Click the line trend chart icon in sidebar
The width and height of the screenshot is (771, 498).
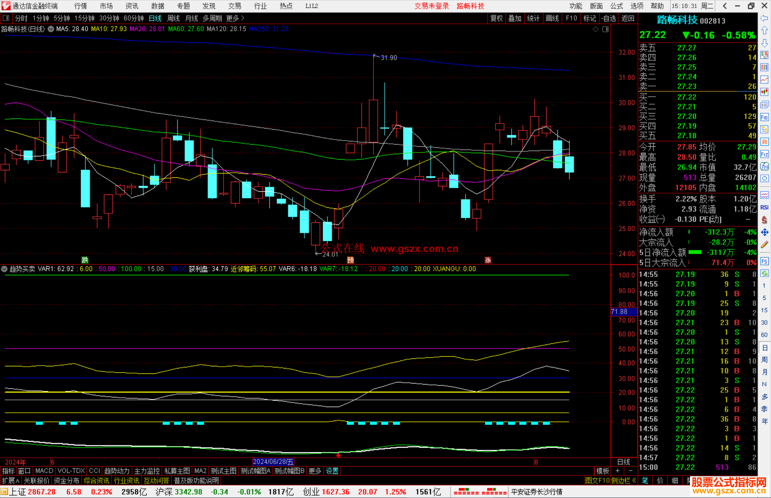(764, 80)
